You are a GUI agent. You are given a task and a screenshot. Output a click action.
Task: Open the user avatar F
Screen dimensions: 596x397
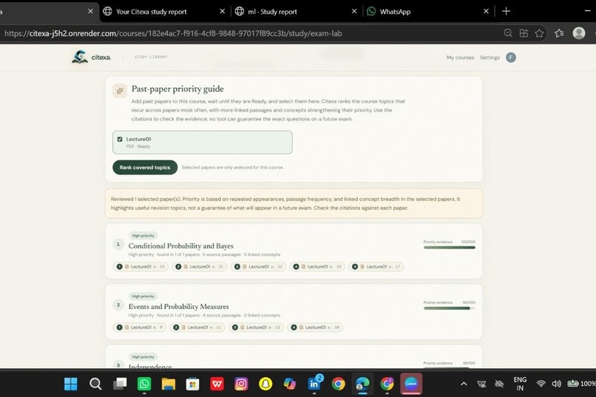point(511,58)
